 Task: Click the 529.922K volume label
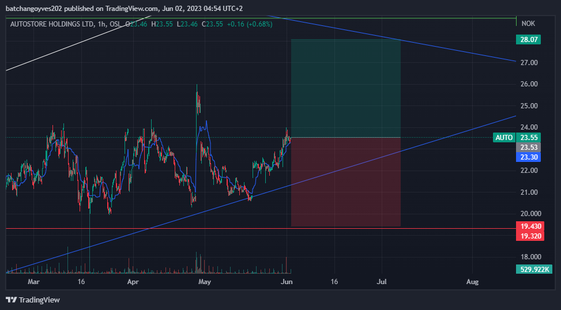pyautogui.click(x=534, y=269)
